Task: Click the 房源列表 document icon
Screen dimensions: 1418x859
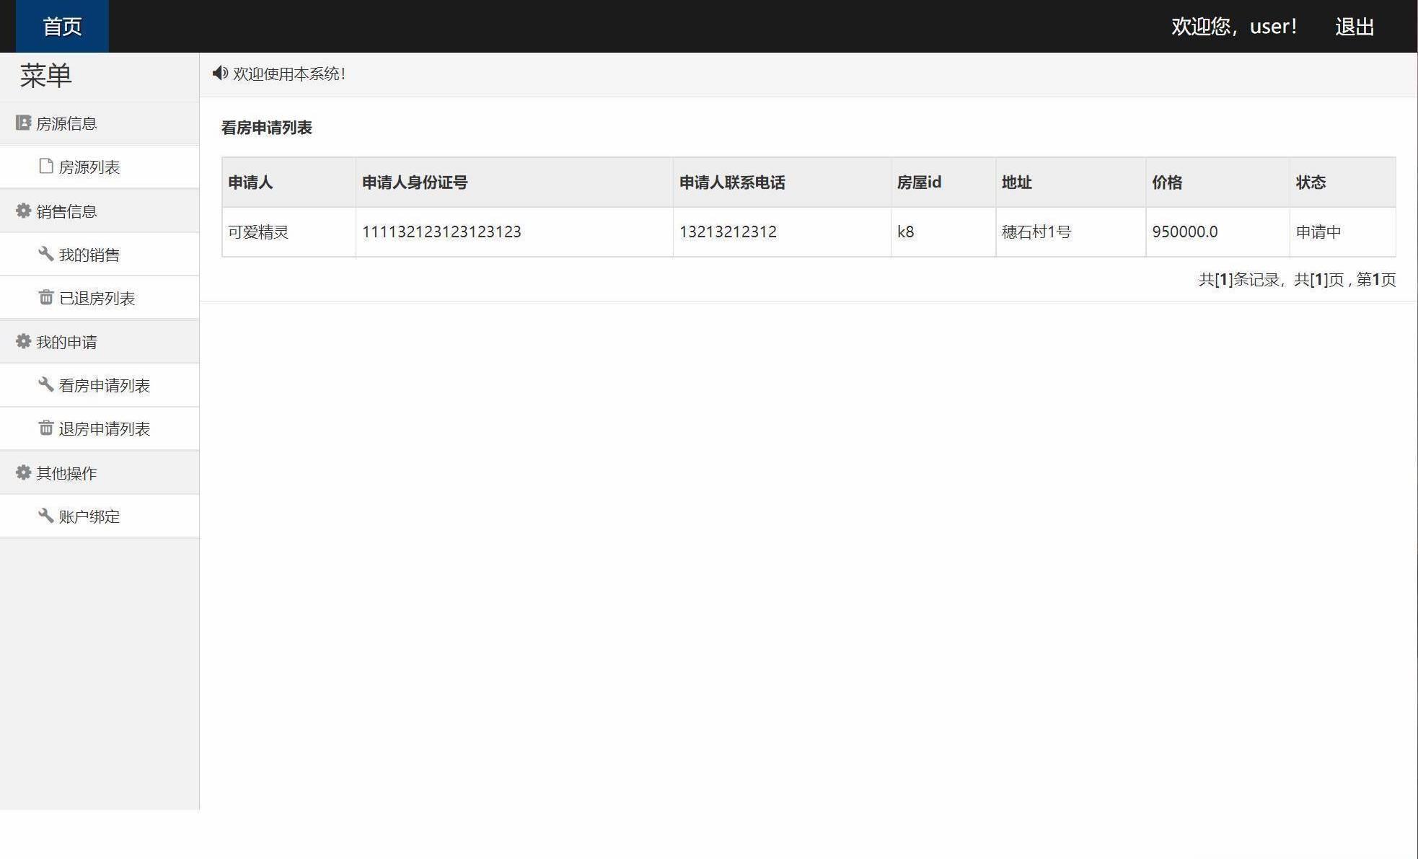Action: pos(46,167)
